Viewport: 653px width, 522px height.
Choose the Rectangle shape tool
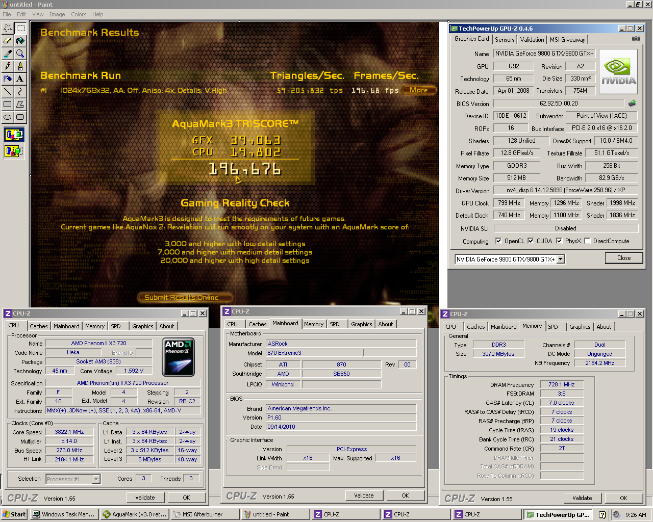8,105
